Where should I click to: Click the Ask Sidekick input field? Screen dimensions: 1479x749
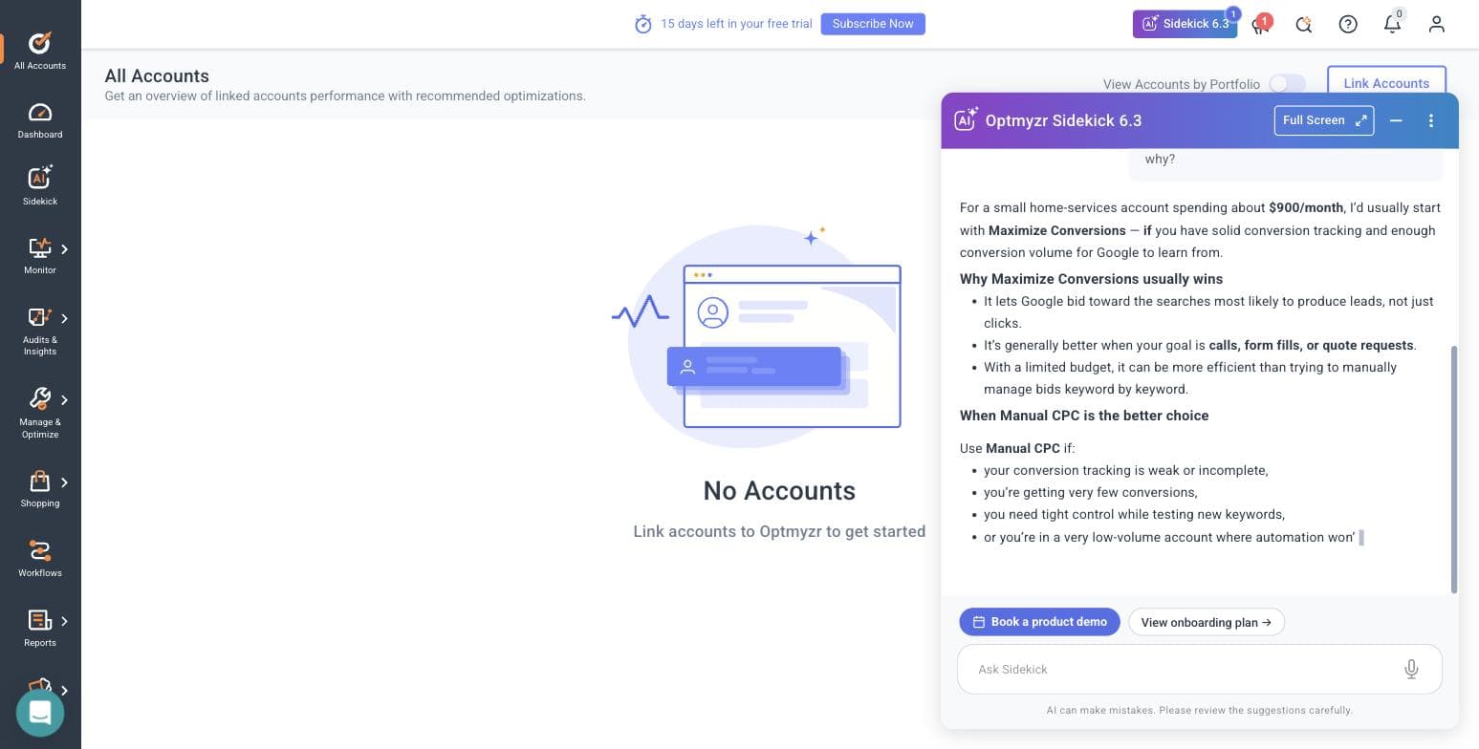coord(1181,670)
